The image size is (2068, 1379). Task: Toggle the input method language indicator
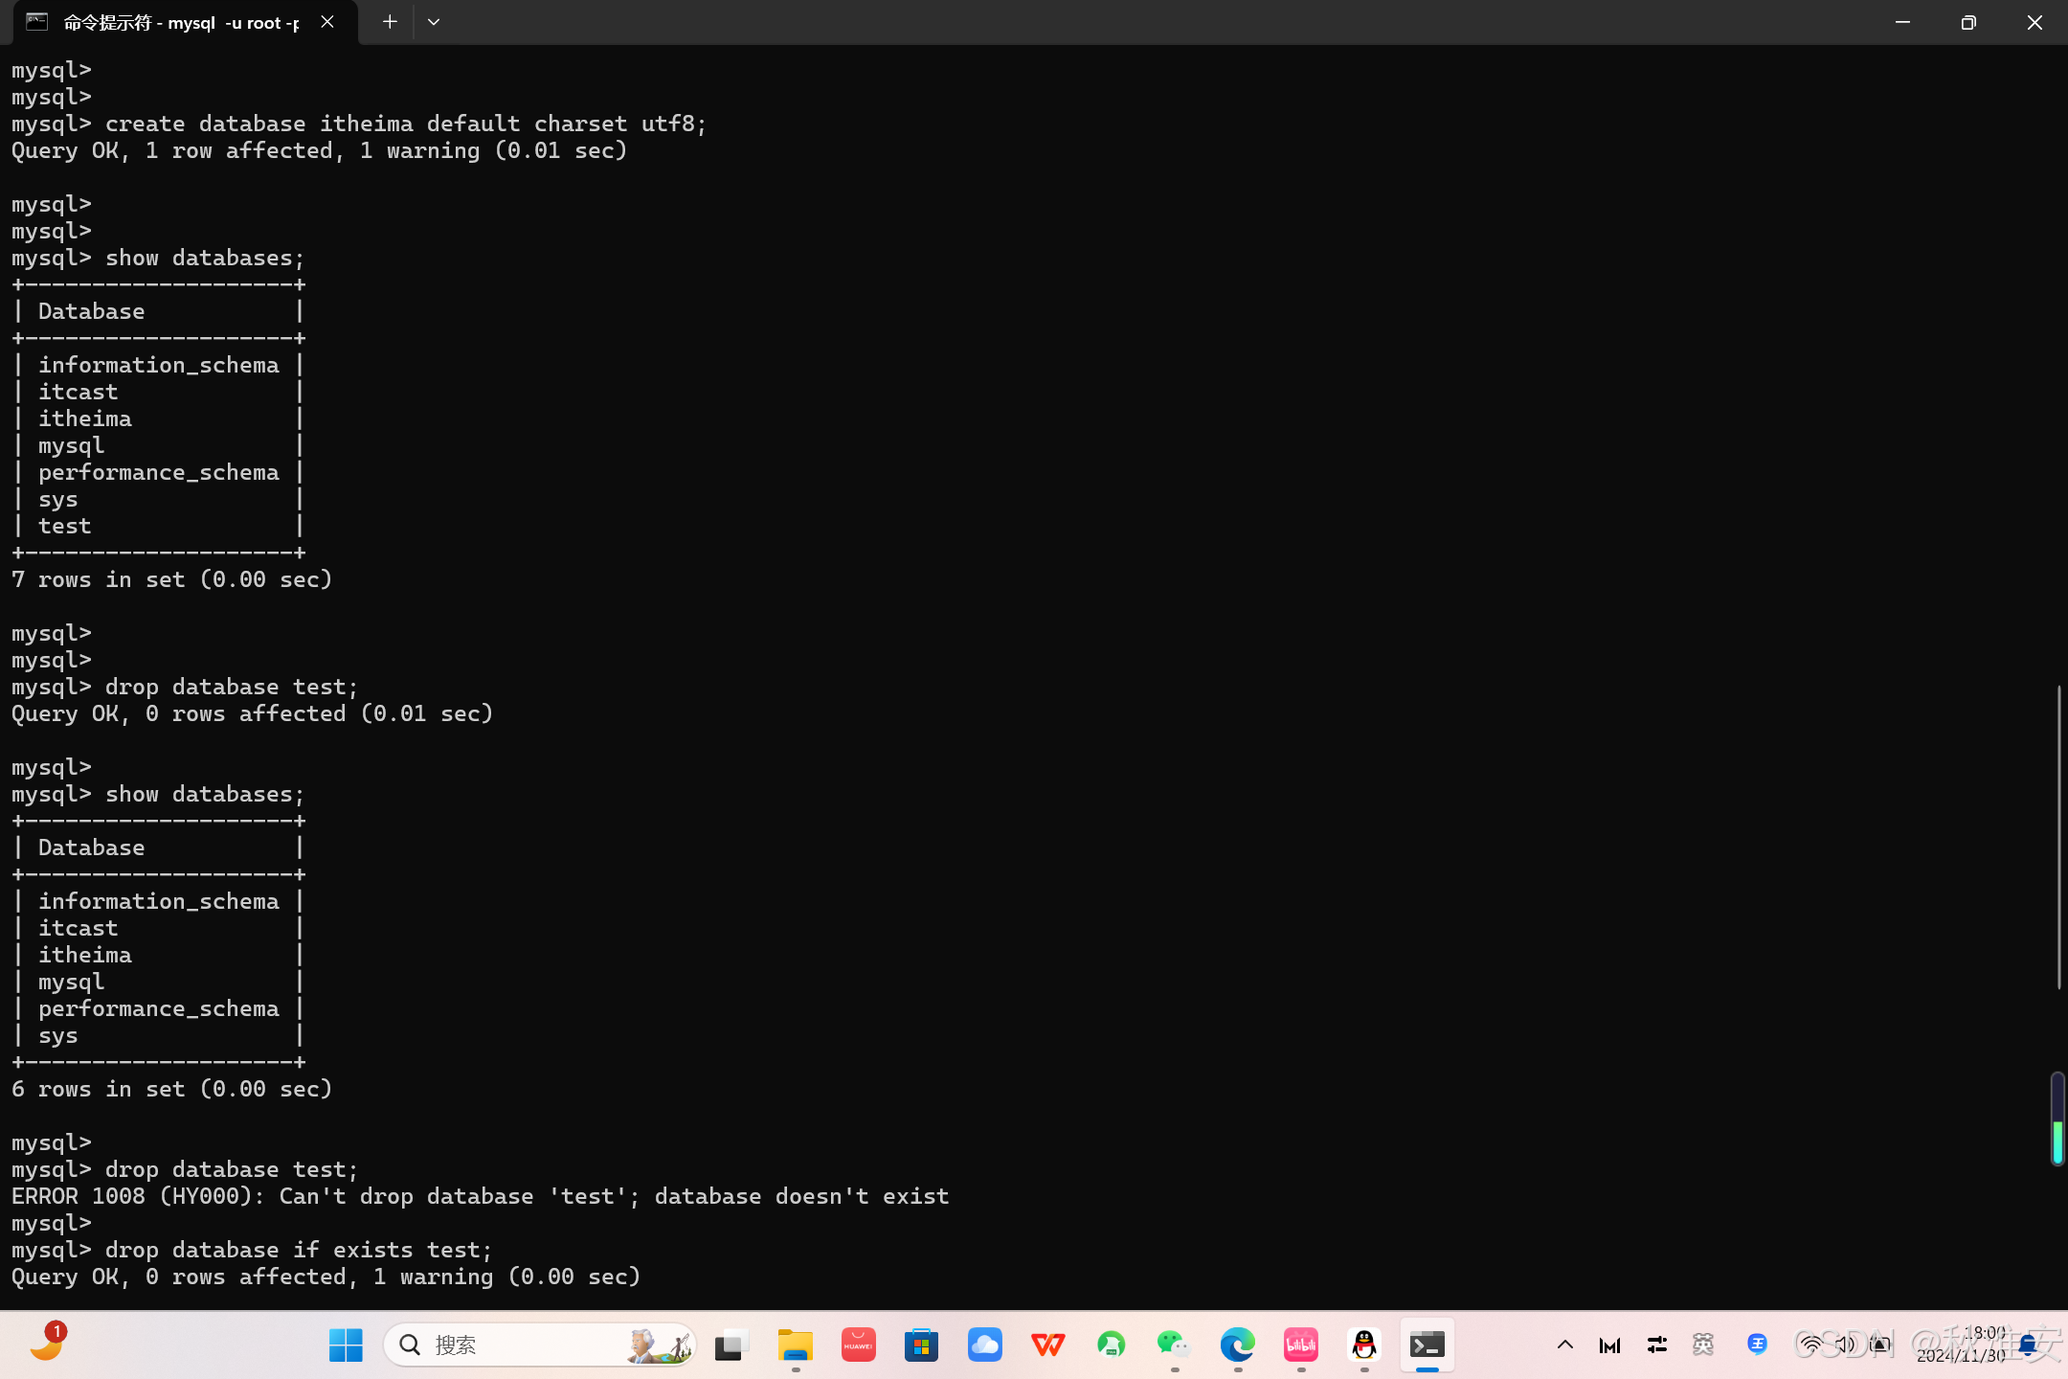pos(1702,1345)
